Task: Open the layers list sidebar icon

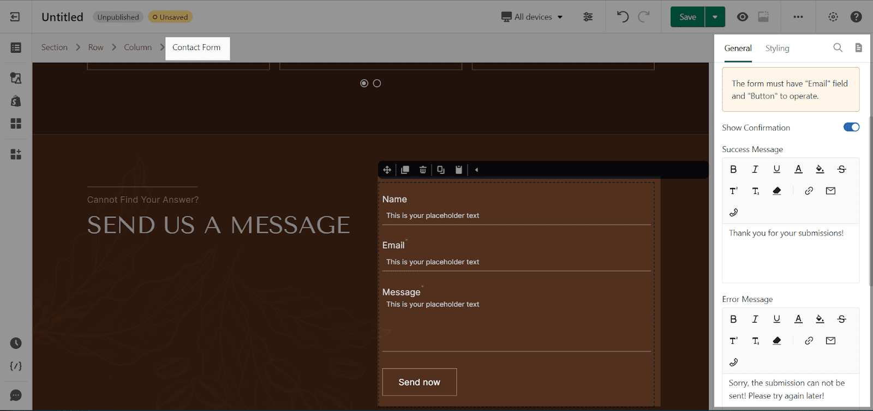Action: pos(16,48)
